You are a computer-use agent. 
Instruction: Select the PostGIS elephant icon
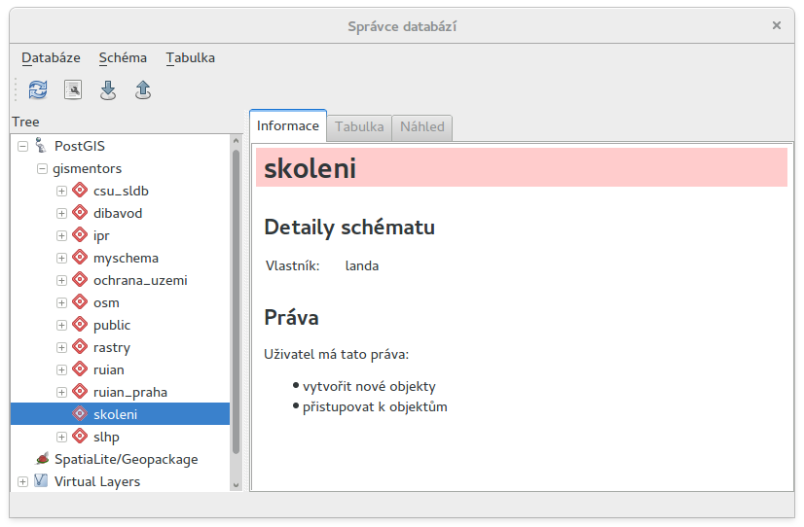[41, 146]
